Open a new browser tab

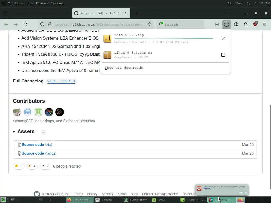tap(136, 13)
